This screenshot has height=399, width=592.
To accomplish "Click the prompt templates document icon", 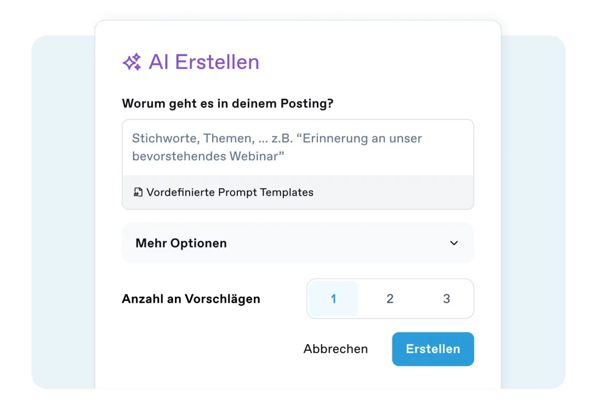I will (138, 192).
